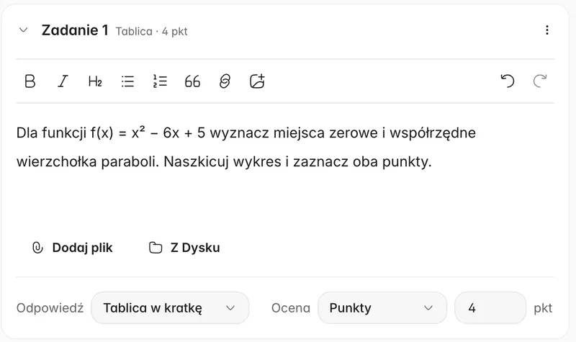The width and height of the screenshot is (576, 342).
Task: Open the Punkty grading dropdown
Action: click(382, 308)
